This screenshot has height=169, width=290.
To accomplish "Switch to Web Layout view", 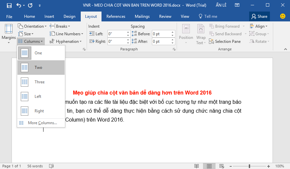I will pyautogui.click(x=222, y=166).
